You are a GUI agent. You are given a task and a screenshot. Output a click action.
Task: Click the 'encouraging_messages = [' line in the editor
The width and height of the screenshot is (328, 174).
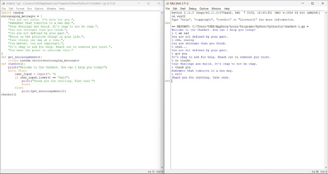pyautogui.click(x=22, y=16)
